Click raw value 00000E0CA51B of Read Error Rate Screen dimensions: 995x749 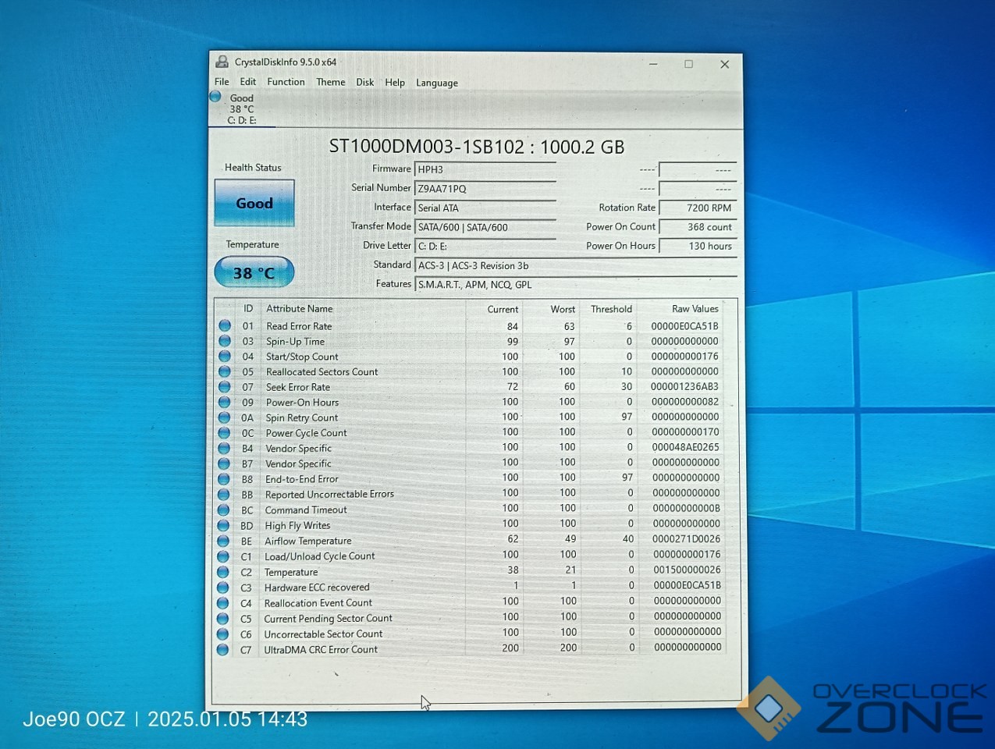(684, 326)
